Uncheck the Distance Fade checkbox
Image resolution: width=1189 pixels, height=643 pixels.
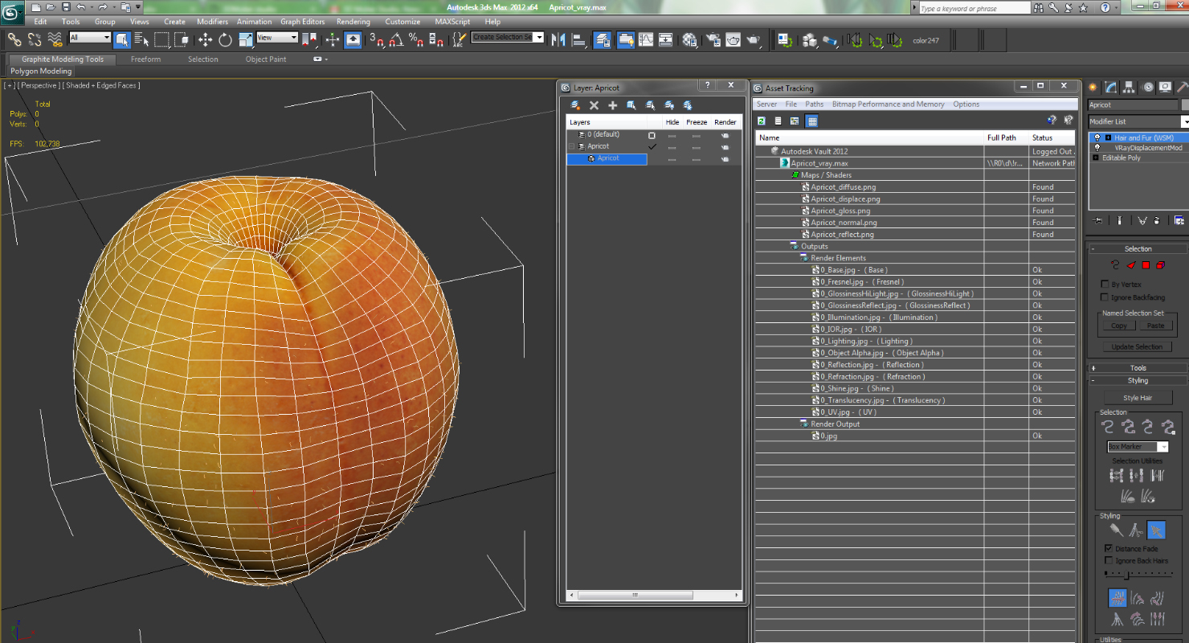pos(1109,548)
